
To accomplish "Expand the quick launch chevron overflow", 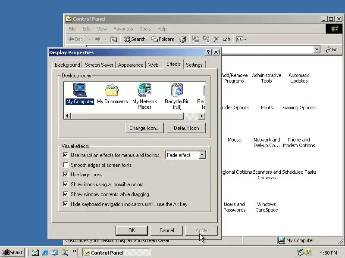I will point(74,251).
